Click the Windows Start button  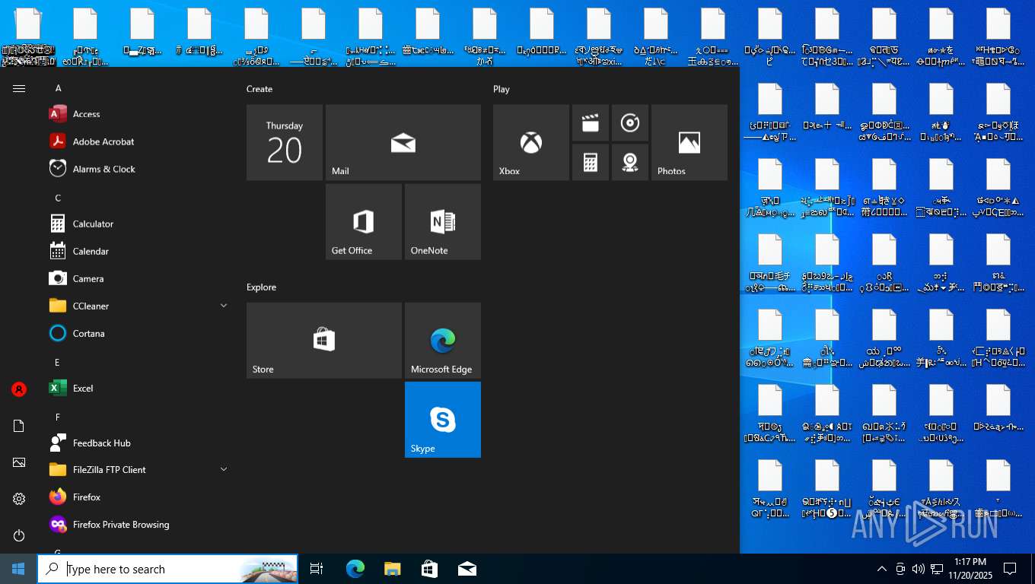[18, 569]
